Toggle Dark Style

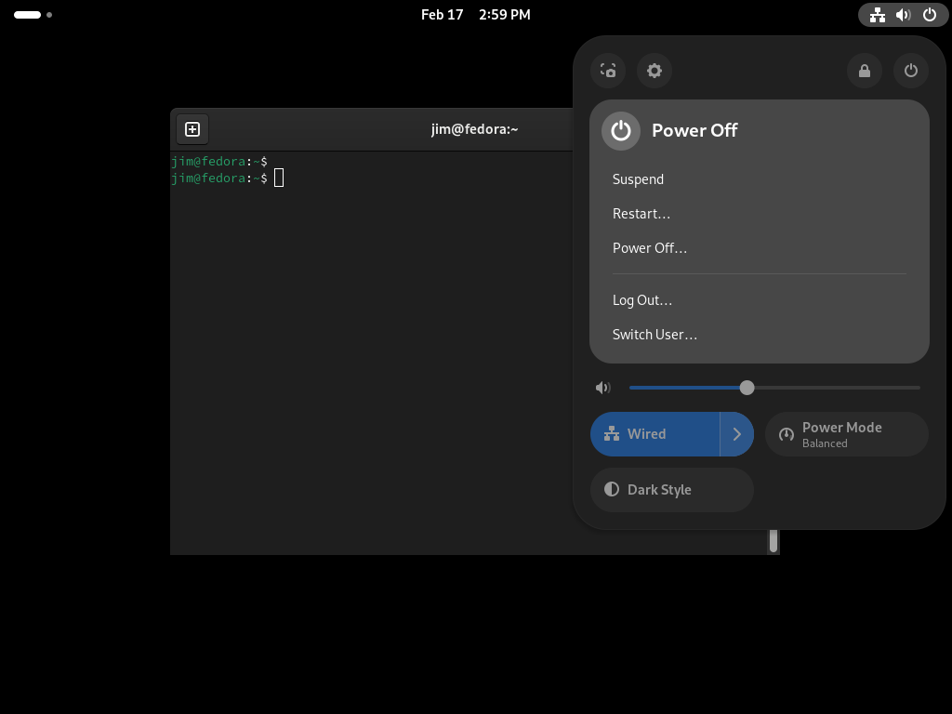pos(672,490)
